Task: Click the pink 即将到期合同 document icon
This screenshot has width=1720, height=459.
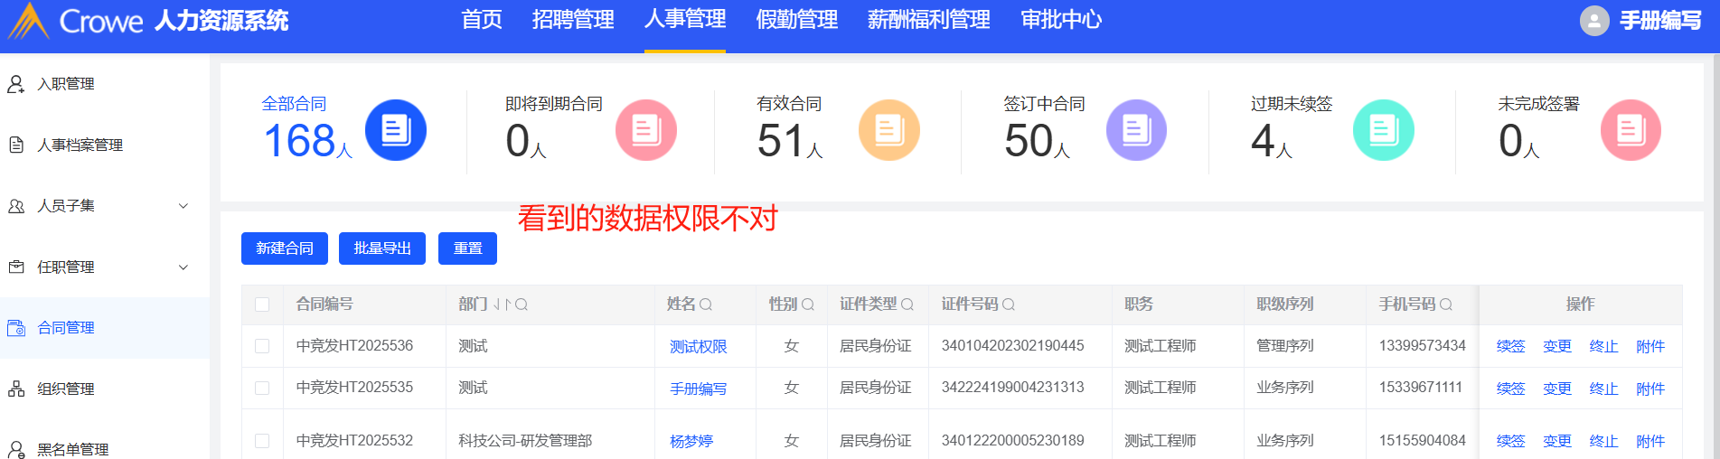Action: point(646,130)
